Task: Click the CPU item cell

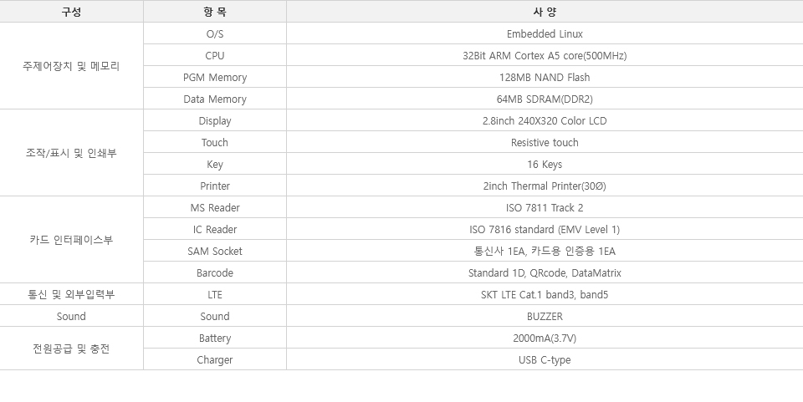Action: [x=215, y=55]
